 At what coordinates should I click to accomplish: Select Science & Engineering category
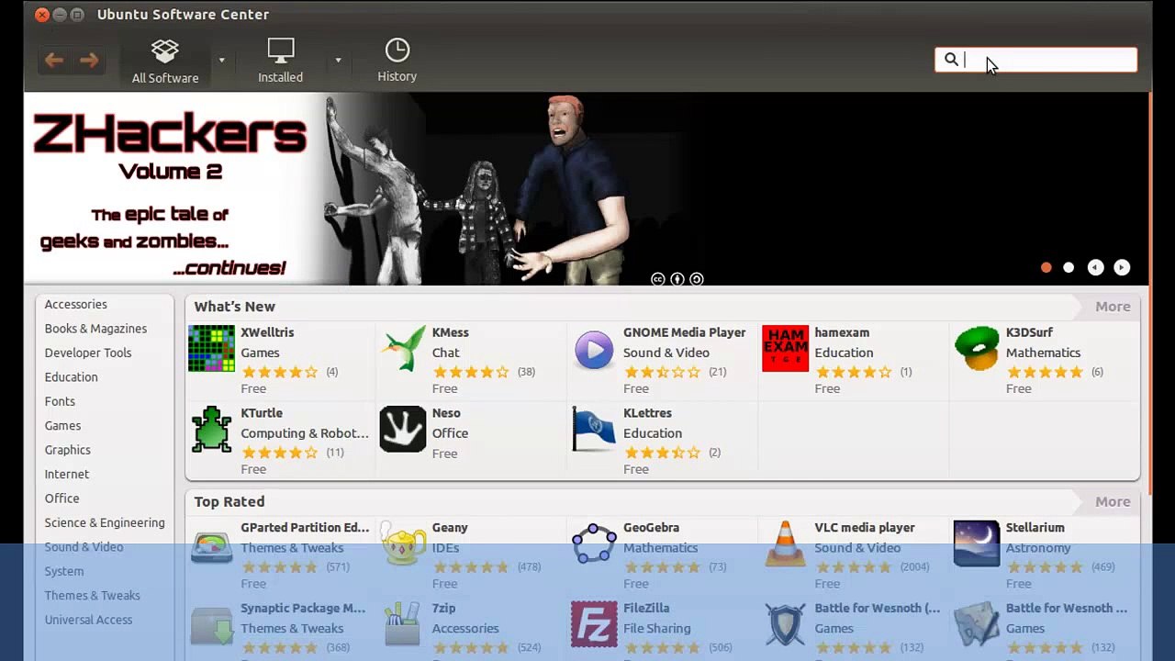tap(105, 523)
